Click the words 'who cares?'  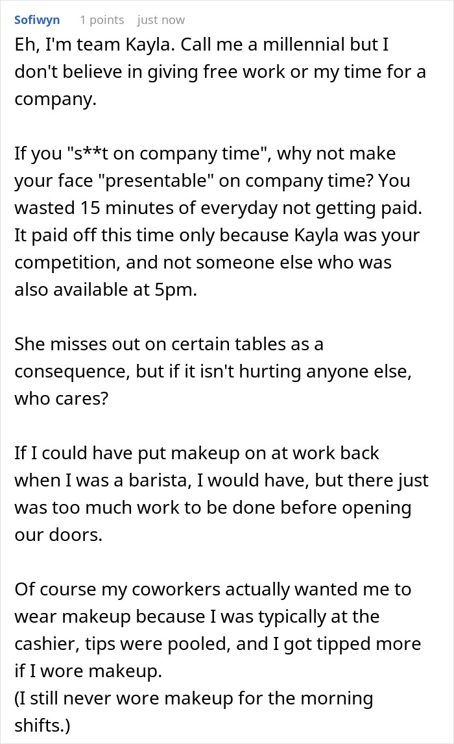pos(62,398)
